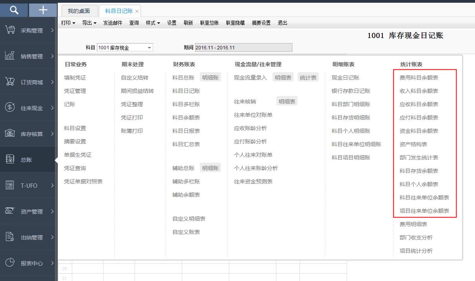
Task: Click the 刷新 toolbar button
Action: [x=188, y=23]
